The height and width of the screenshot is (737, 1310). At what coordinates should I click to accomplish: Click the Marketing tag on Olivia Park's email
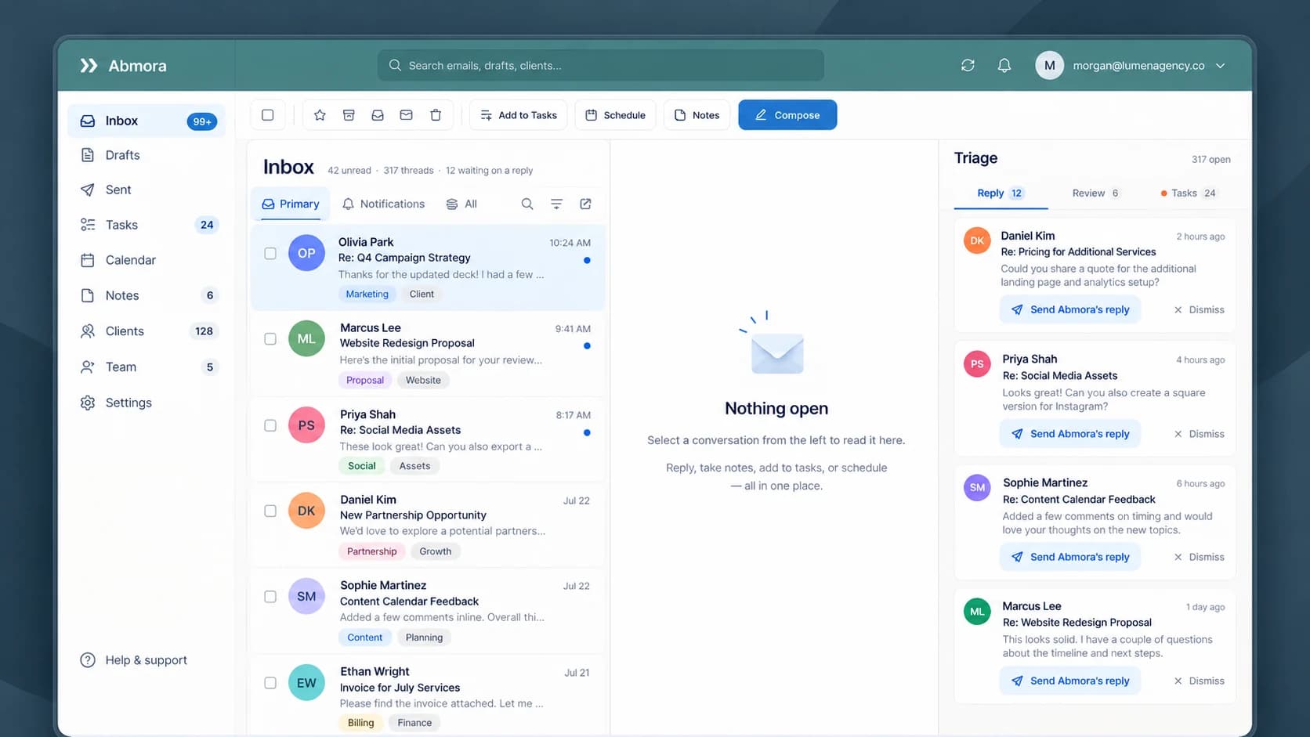pos(367,294)
